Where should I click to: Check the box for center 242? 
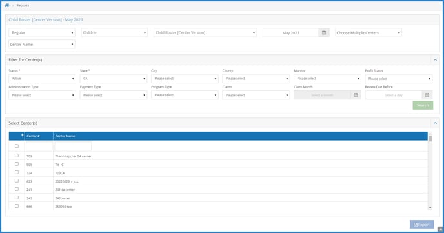click(17, 198)
